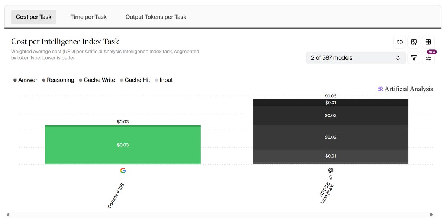Download chart as image icon
Image resolution: width=446 pixels, height=222 pixels.
point(414,42)
